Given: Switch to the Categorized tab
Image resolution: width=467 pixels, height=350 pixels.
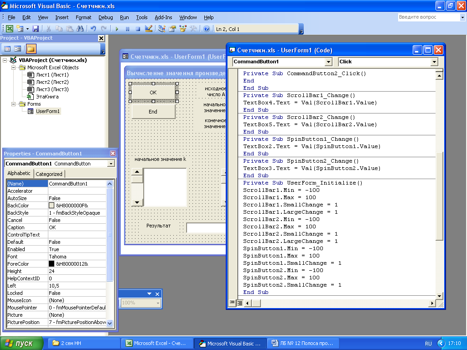Looking at the screenshot, I should tap(49, 174).
